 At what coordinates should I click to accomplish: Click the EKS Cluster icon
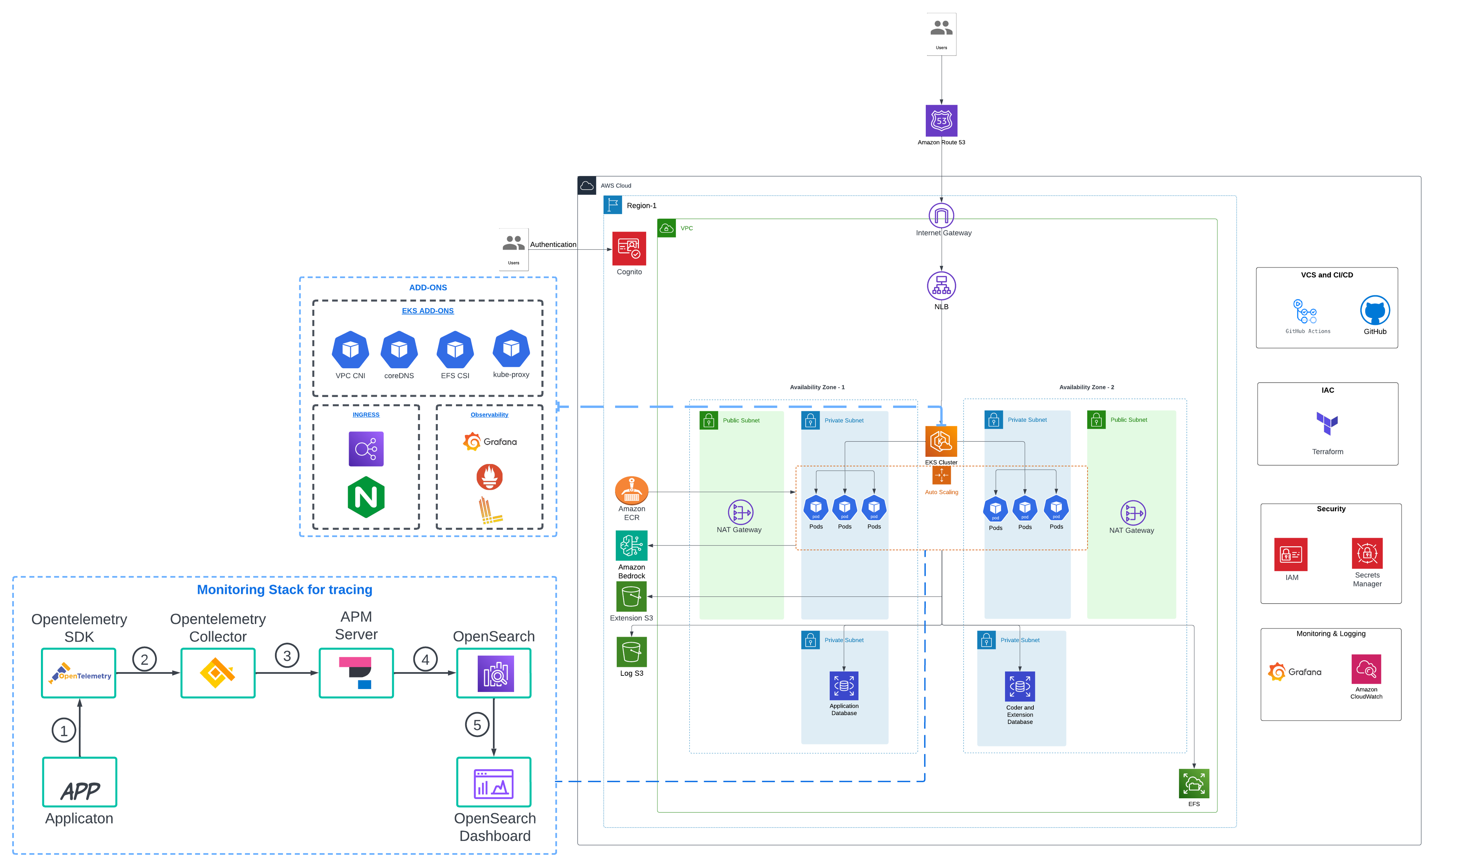pyautogui.click(x=941, y=441)
